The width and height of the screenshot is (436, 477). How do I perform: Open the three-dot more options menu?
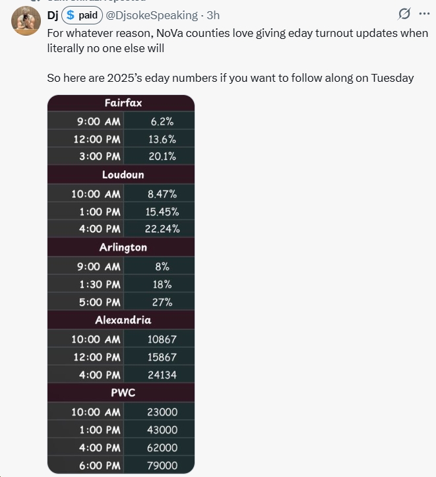[424, 14]
